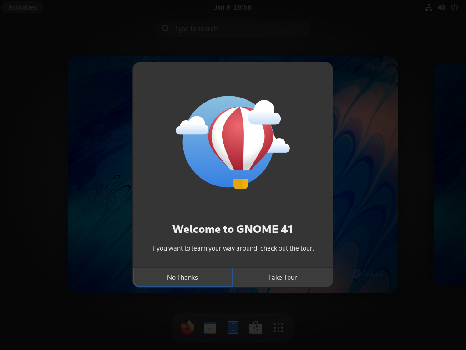This screenshot has height=350, width=466.
Task: Open the volume speaker icon
Action: click(x=441, y=7)
